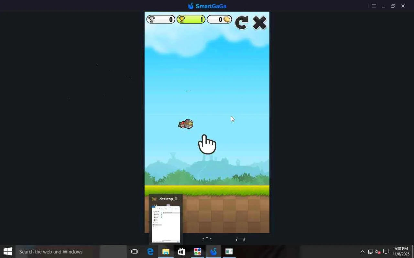
Task: Open the network status tray icon
Action: click(x=370, y=252)
